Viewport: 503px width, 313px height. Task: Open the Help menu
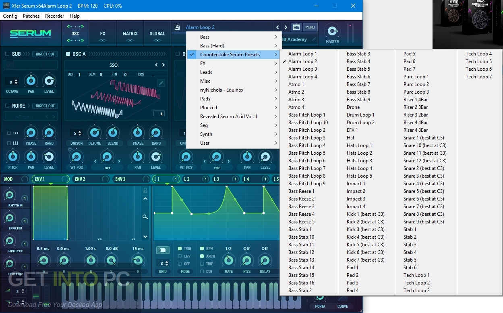pos(75,16)
